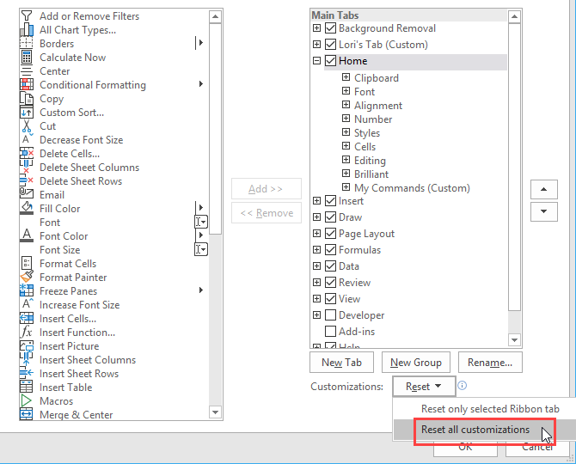
Task: Click the Rename button
Action: pyautogui.click(x=490, y=363)
